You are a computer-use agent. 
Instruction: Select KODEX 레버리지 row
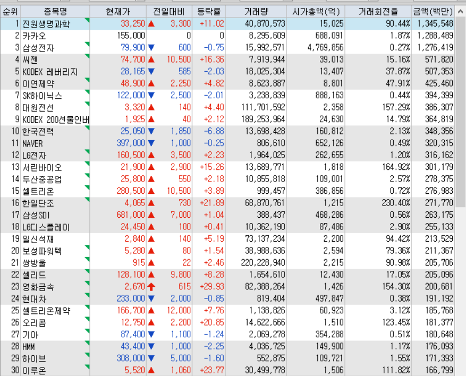click(227, 72)
